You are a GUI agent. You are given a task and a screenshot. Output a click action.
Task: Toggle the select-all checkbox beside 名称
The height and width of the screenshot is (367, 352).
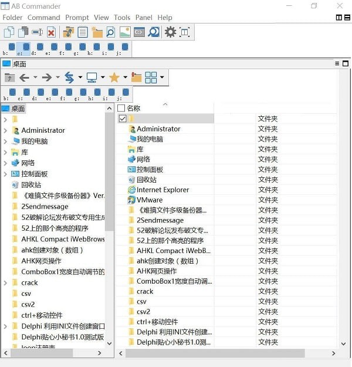[x=121, y=108]
